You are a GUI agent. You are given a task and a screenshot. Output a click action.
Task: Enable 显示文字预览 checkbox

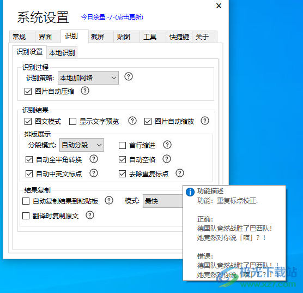point(72,122)
